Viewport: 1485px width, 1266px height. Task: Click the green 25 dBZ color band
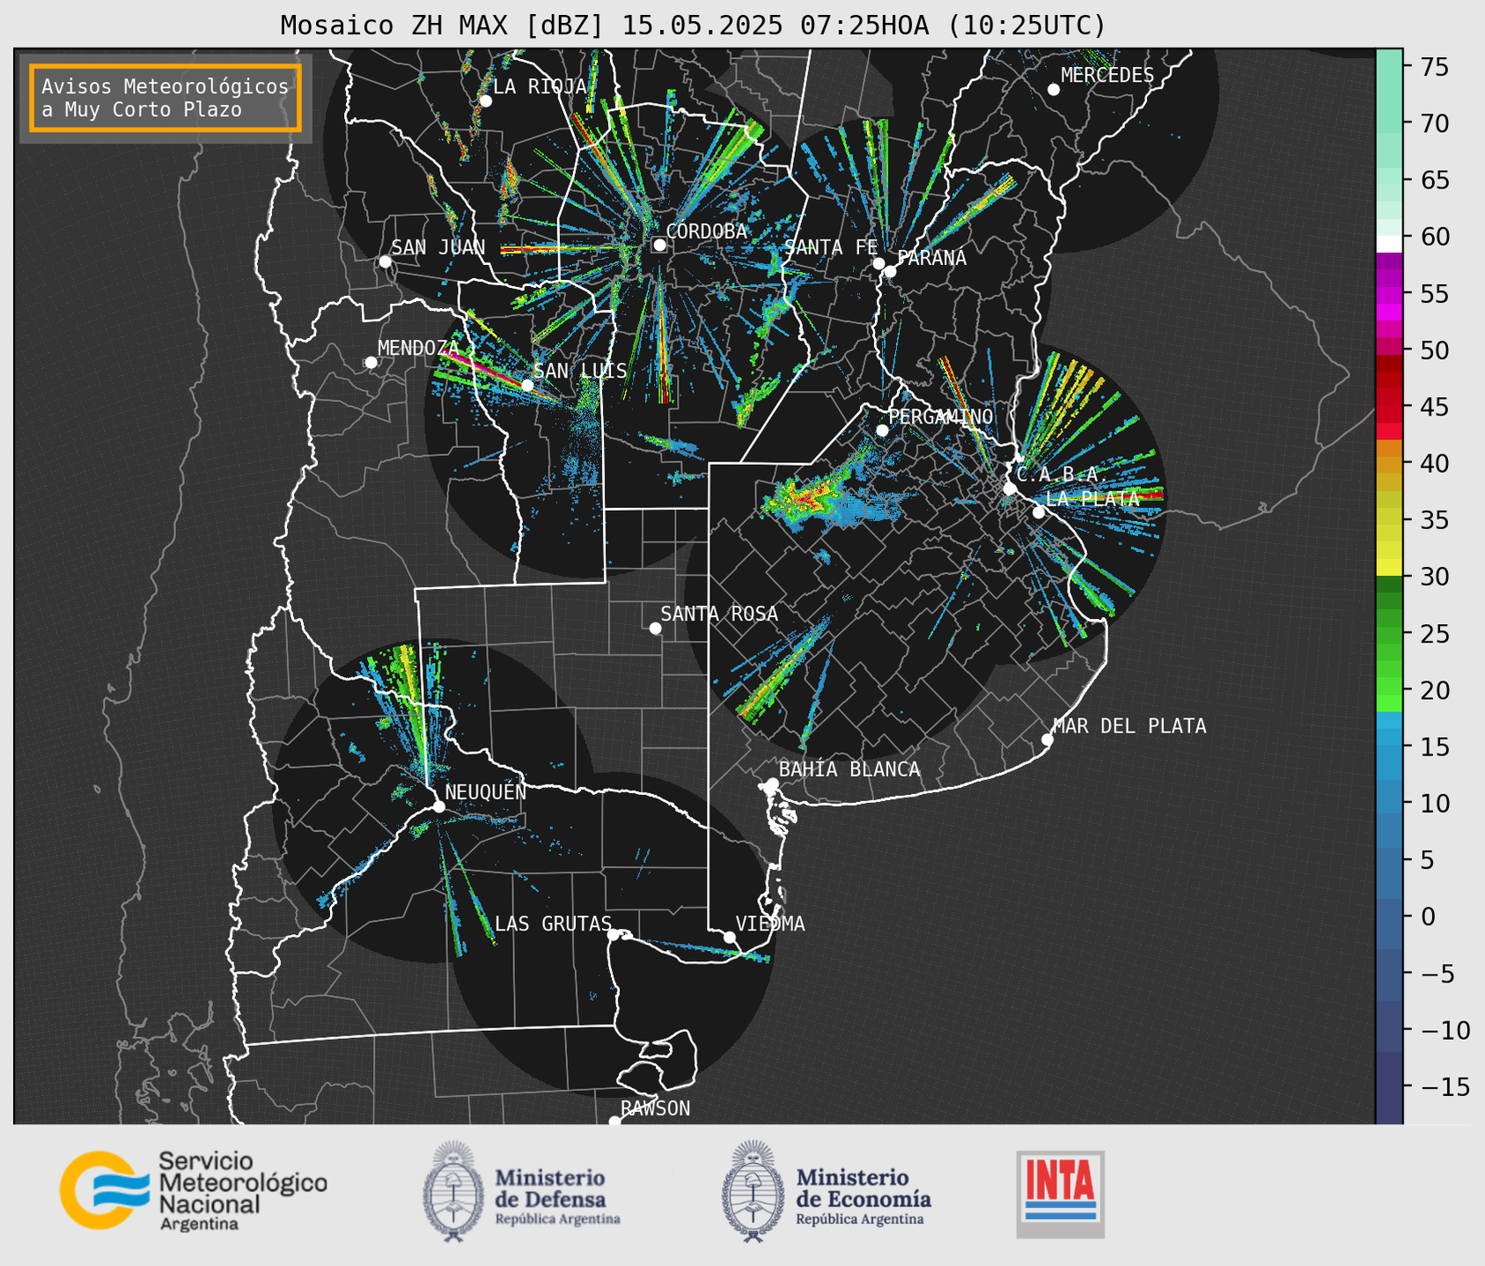point(1389,633)
